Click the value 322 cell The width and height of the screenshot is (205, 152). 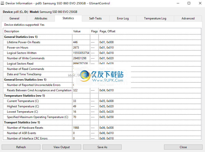pos(81,90)
